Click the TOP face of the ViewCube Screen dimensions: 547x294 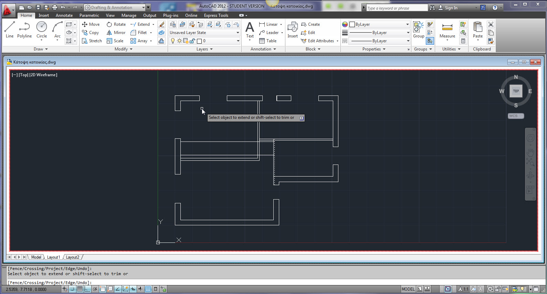tap(516, 91)
